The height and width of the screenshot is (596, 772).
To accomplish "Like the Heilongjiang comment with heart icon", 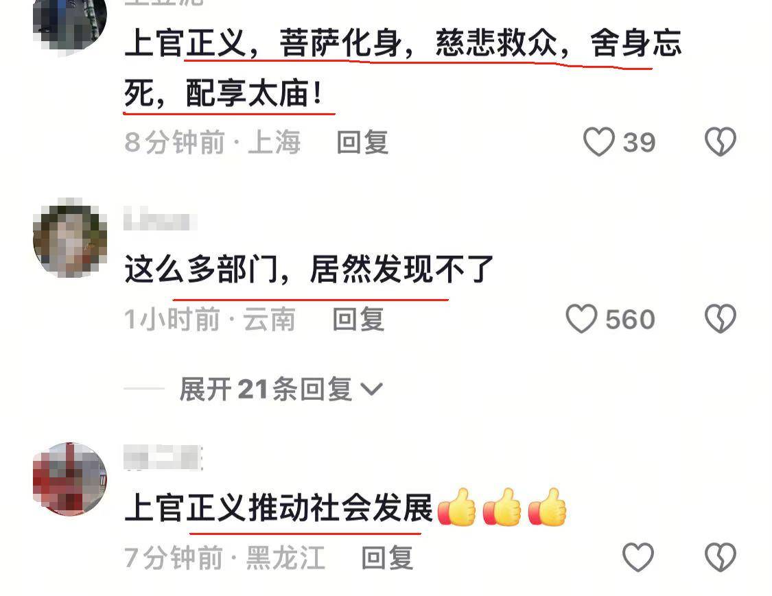I will click(638, 557).
